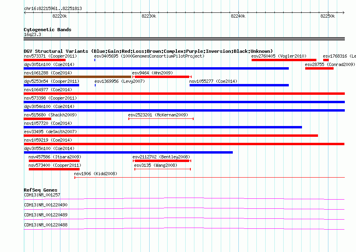
Task: Click the DGV Structural Variants track heading
Action: 148,51
